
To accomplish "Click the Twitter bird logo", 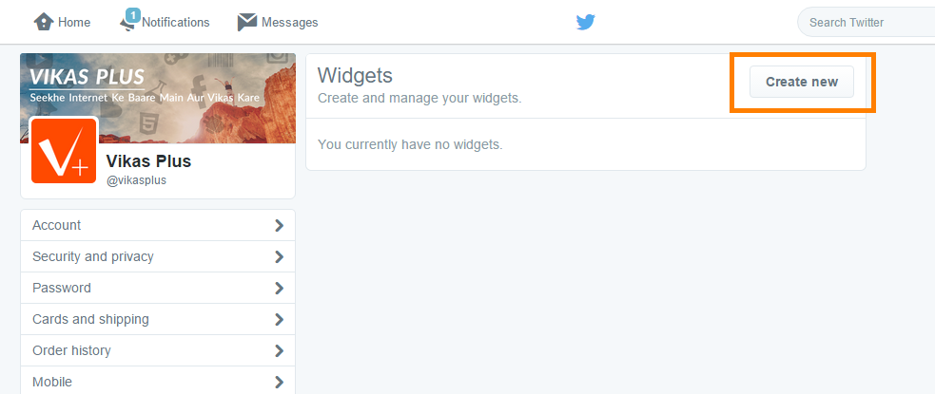I will 586,23.
